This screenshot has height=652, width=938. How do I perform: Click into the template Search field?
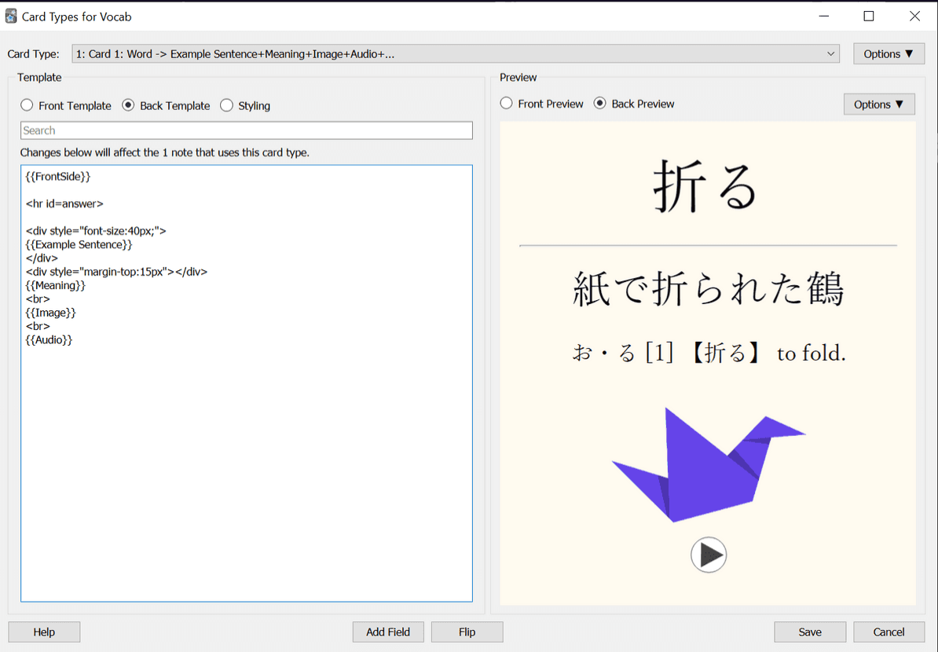(x=247, y=130)
